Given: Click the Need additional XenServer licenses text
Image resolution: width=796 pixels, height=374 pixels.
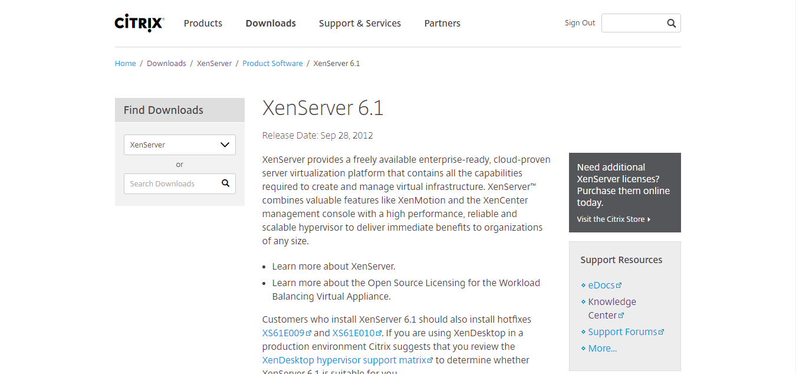Looking at the screenshot, I should click(x=624, y=185).
